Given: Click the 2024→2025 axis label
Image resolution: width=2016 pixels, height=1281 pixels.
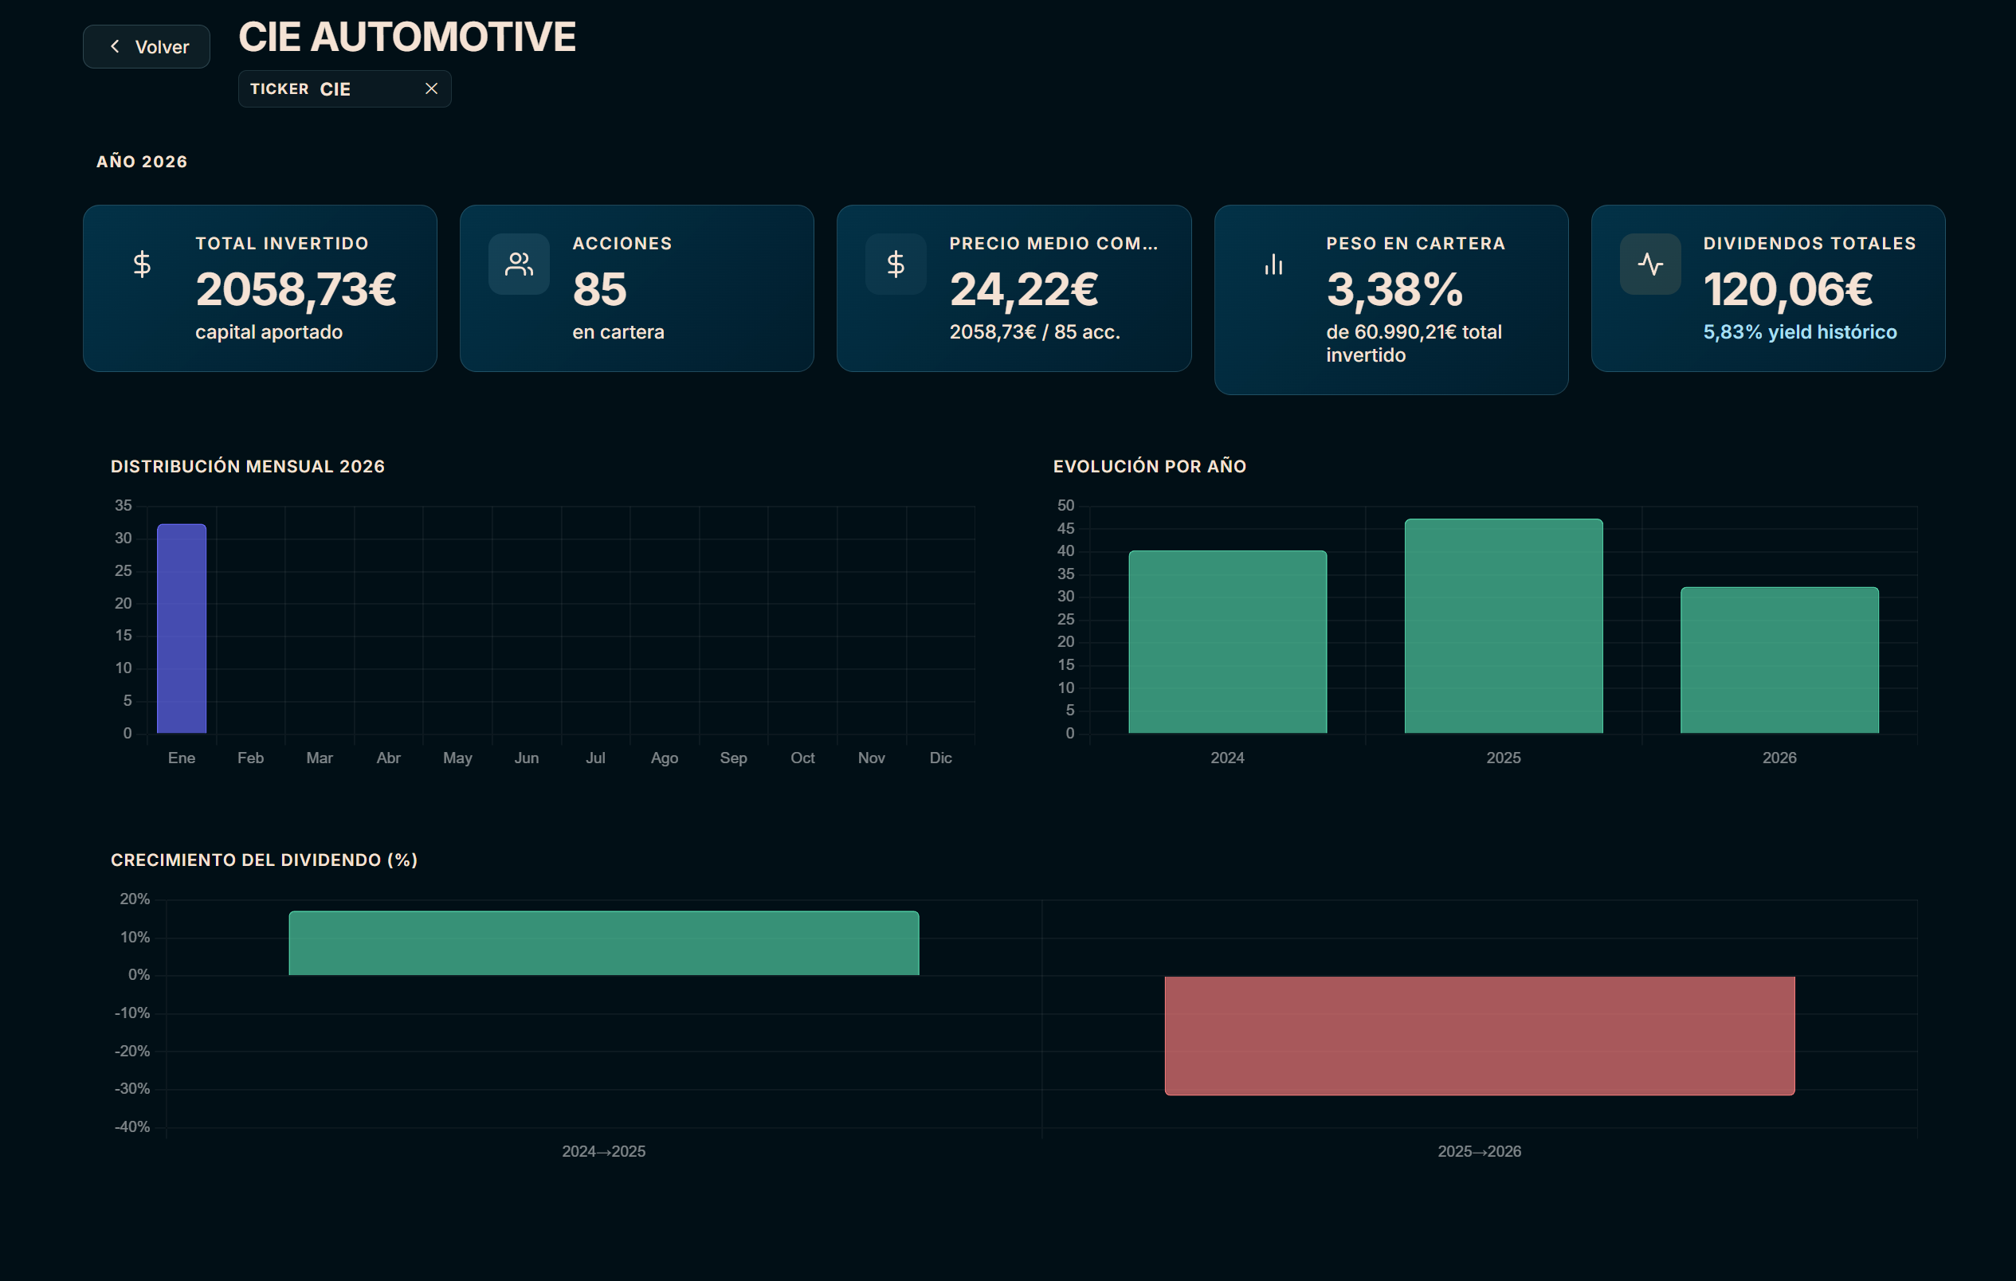Looking at the screenshot, I should point(604,1151).
